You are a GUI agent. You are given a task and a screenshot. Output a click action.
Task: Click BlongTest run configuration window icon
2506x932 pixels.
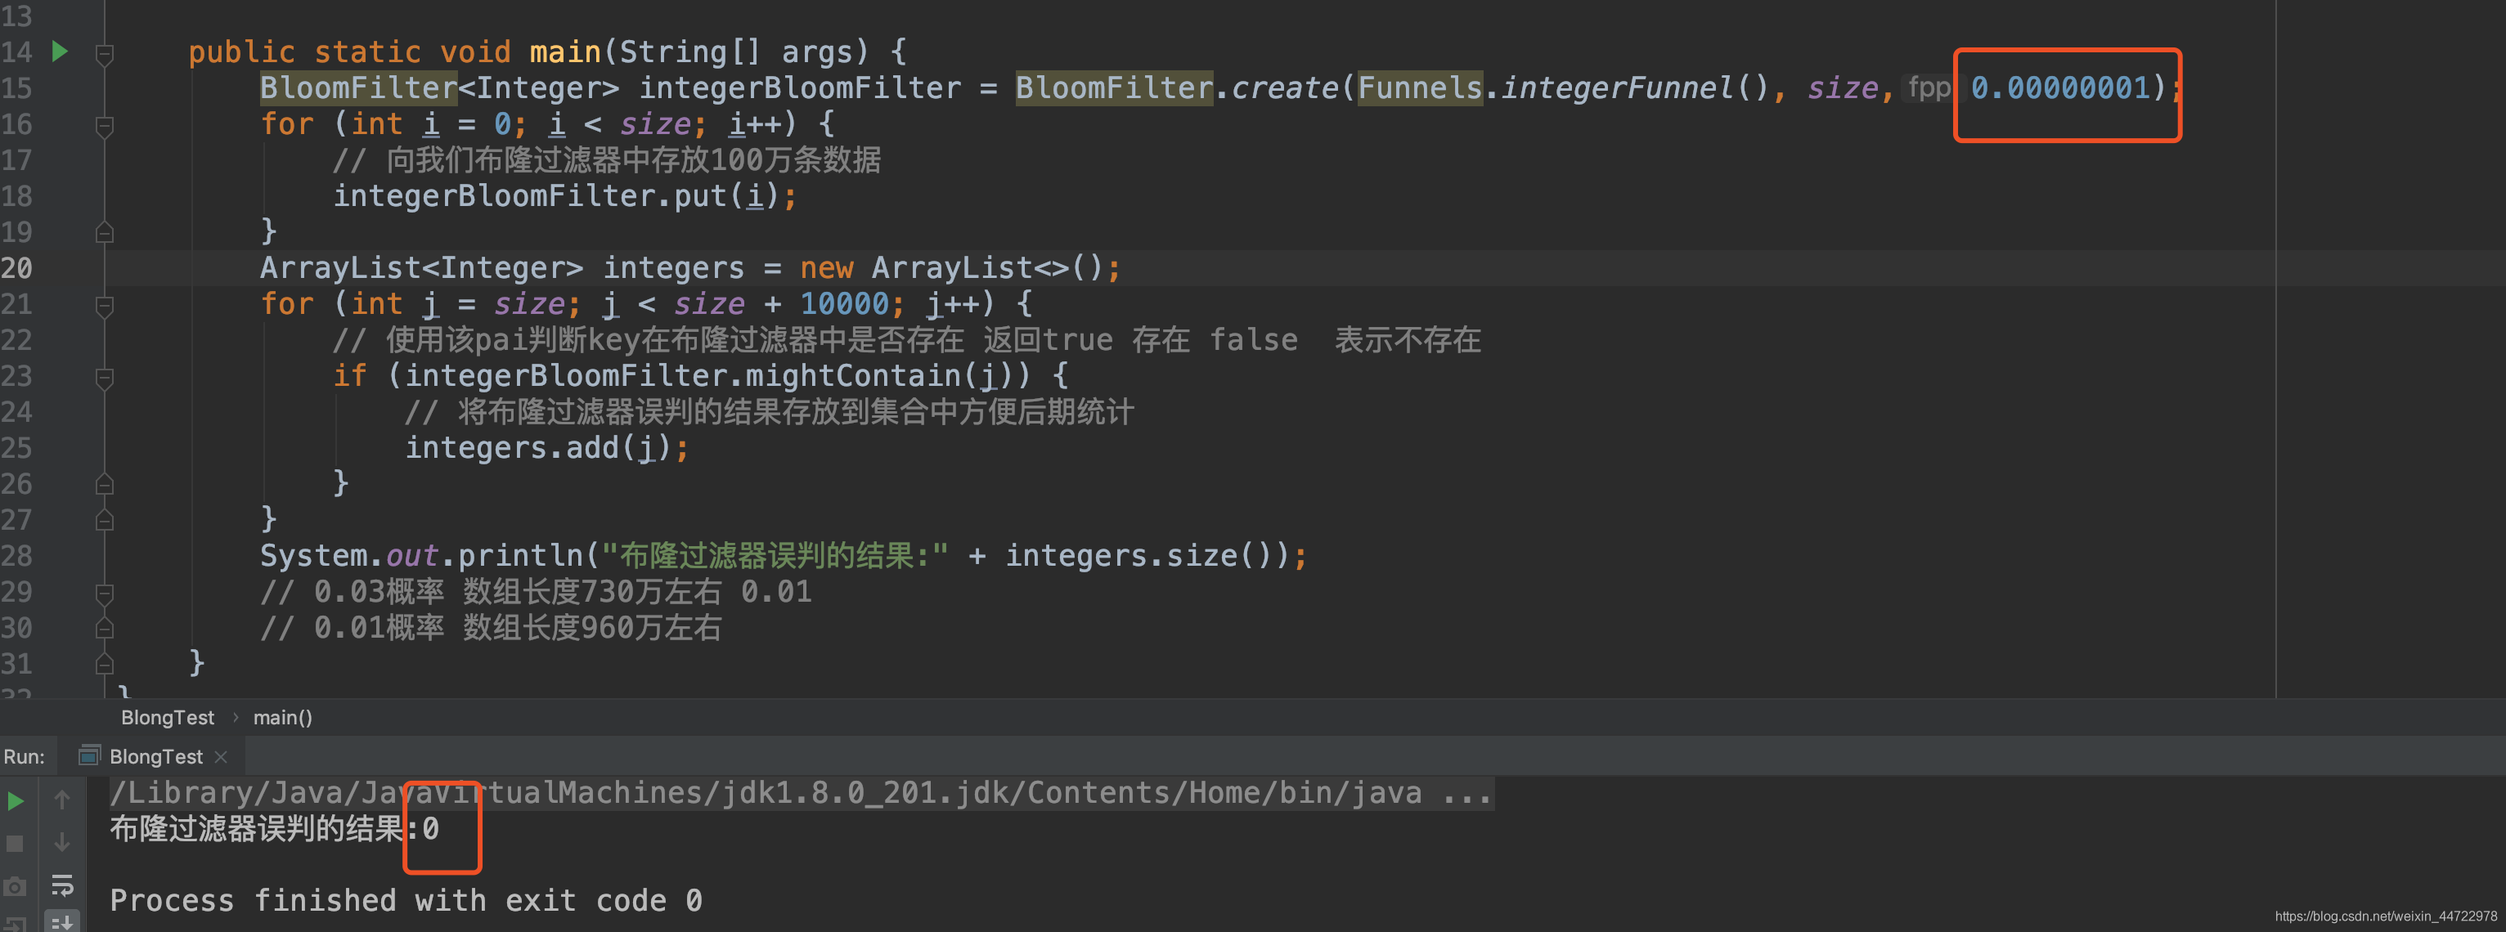click(89, 755)
